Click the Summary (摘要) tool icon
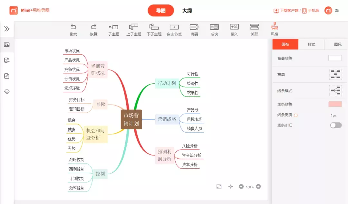The image size is (348, 204). tap(194, 27)
